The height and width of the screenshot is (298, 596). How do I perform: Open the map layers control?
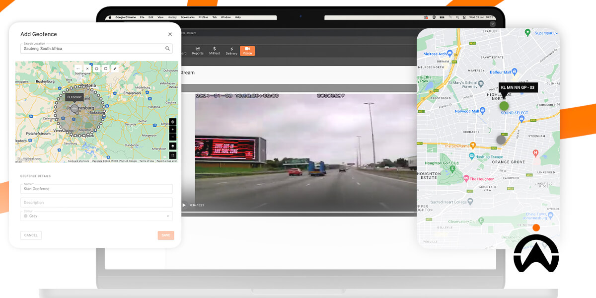173,146
